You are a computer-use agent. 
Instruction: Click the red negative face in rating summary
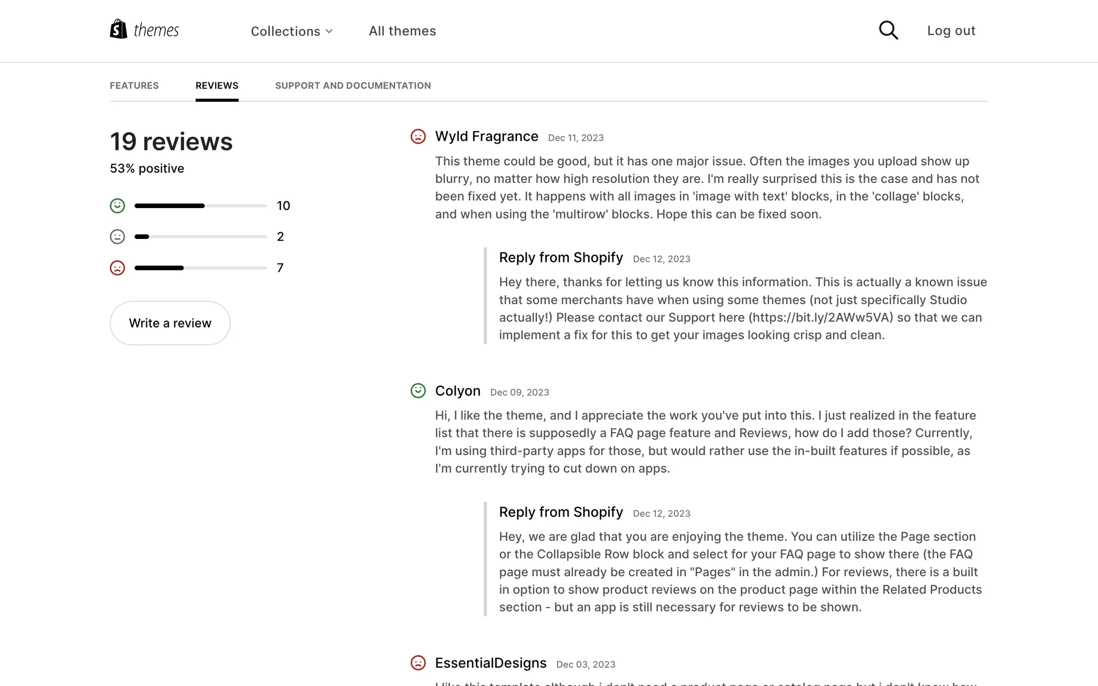(x=117, y=268)
